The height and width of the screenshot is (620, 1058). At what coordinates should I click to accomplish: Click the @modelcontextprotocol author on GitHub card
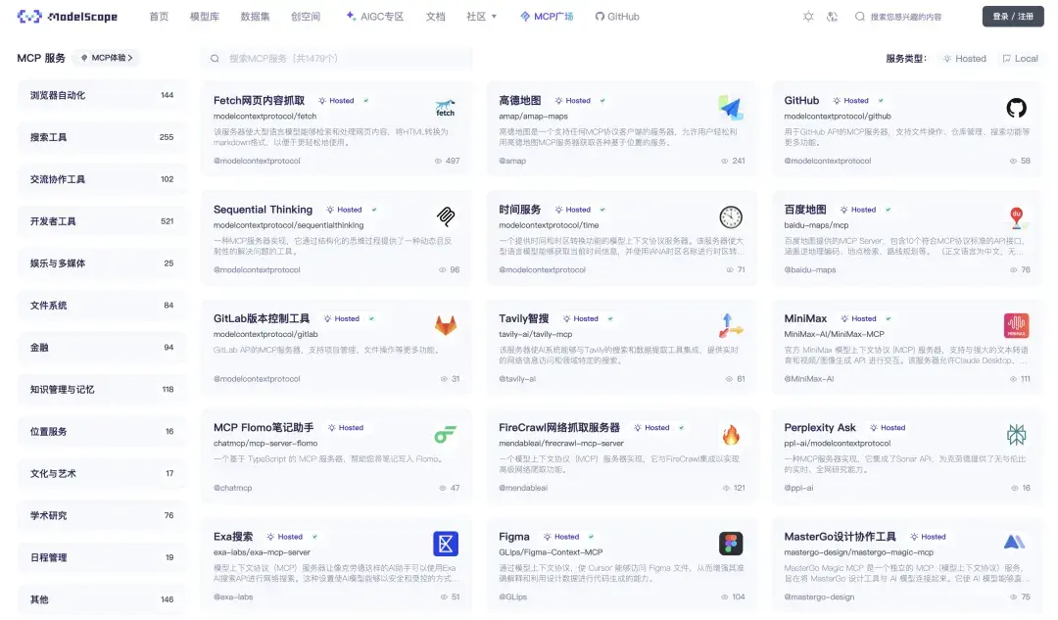[827, 161]
